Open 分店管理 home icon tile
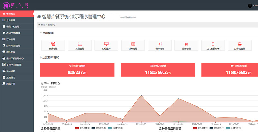The height and width of the screenshot is (132, 258). pyautogui.click(x=186, y=44)
